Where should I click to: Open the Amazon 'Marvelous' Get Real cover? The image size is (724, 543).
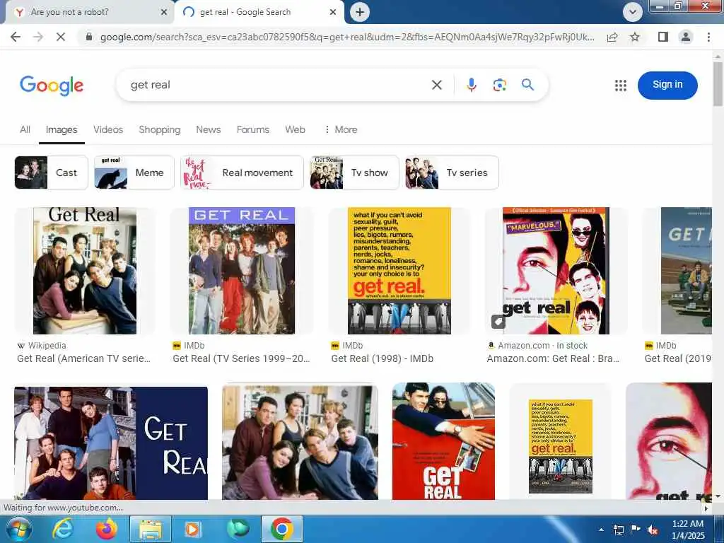556,271
